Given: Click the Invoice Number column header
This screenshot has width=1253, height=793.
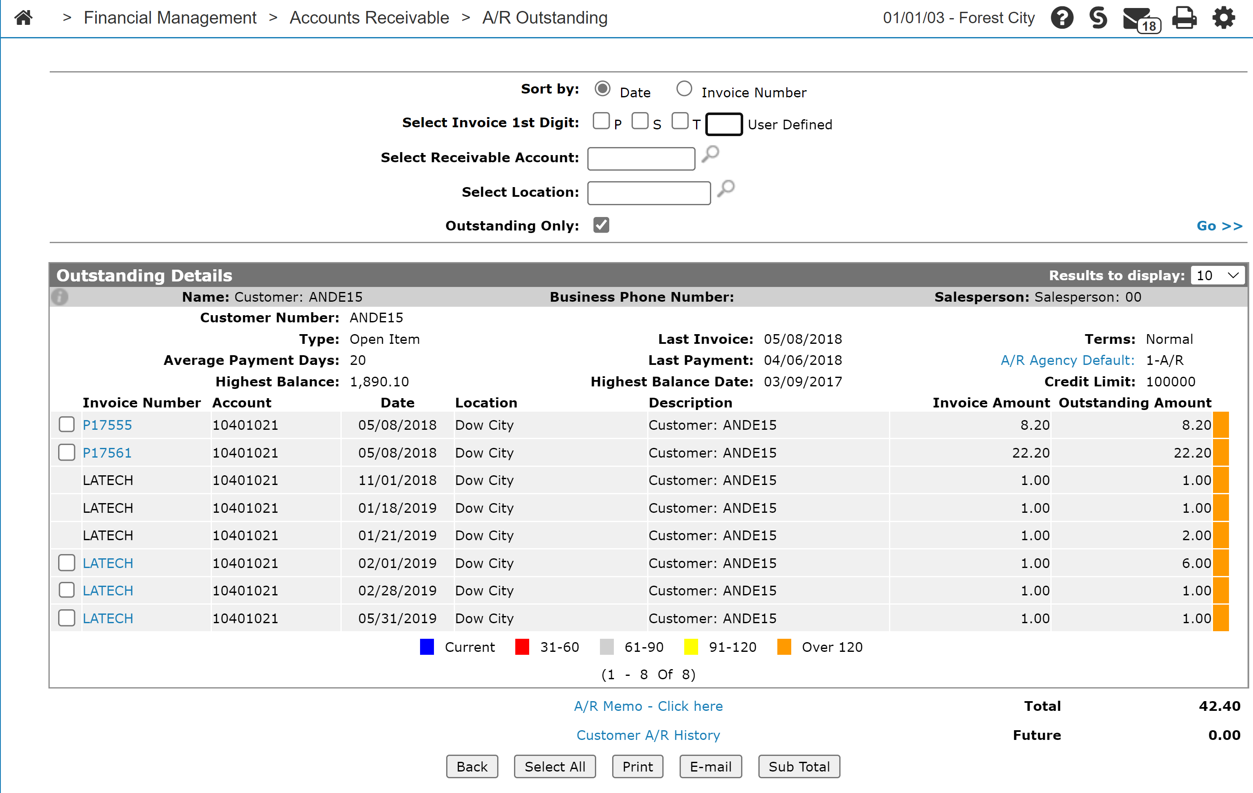Looking at the screenshot, I should coord(142,403).
